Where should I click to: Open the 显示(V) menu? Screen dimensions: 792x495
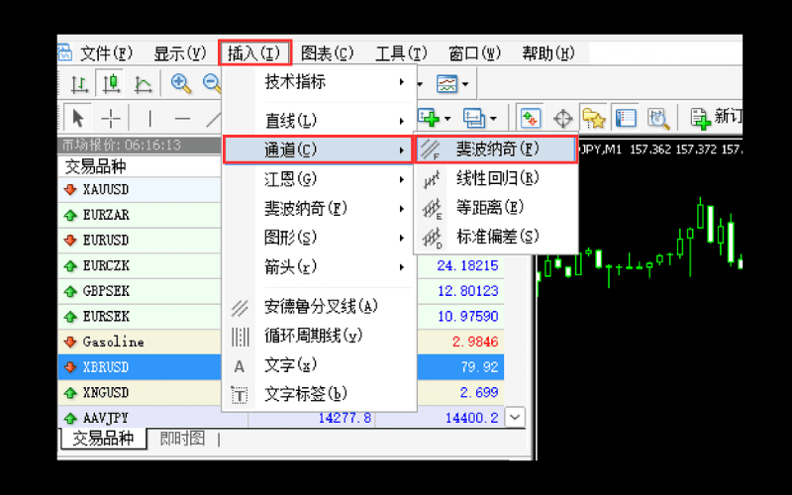[180, 53]
